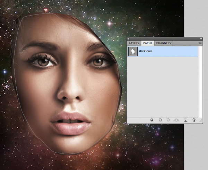This screenshot has height=170, width=208.
Task: Stroke path with brush icon
Action: (x=160, y=120)
